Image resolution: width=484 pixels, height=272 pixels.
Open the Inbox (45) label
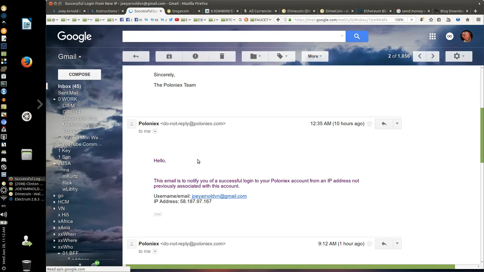(x=69, y=86)
